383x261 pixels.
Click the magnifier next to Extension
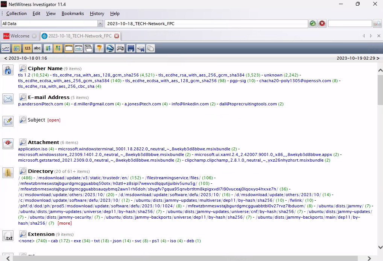[x=23, y=234]
